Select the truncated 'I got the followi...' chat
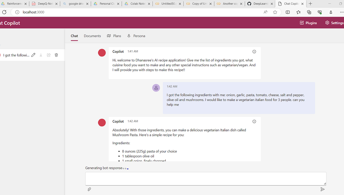 click(x=16, y=55)
